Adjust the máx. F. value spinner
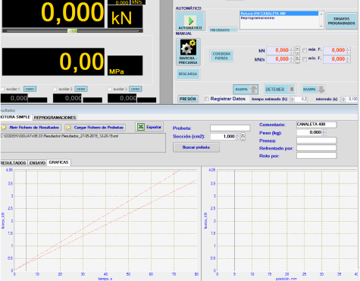Viewport: 360px width, 281px height. tap(348, 50)
